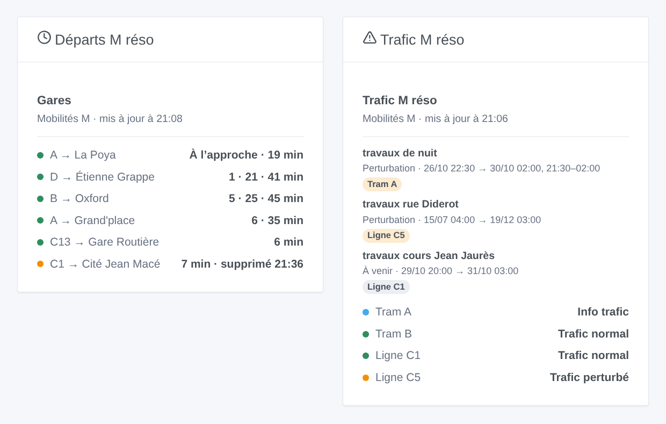Click the Ligne C5 badge
Viewport: 666px width, 424px height.
(x=386, y=236)
